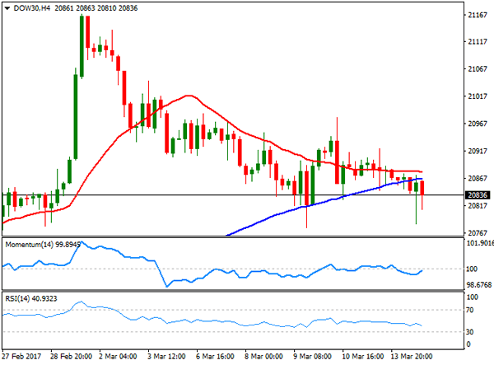Click the 20967 price axis label

point(478,124)
